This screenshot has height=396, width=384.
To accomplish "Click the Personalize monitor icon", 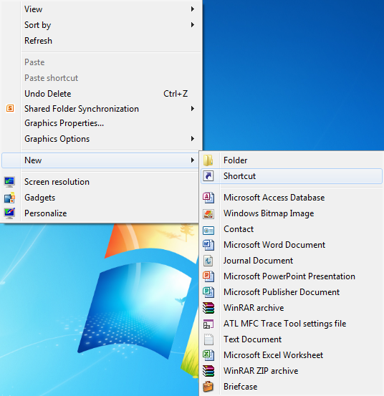I will click(x=9, y=213).
